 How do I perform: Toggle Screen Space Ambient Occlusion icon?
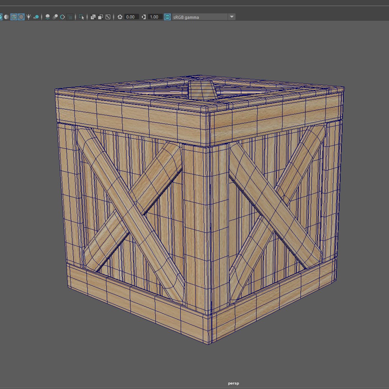click(x=48, y=17)
